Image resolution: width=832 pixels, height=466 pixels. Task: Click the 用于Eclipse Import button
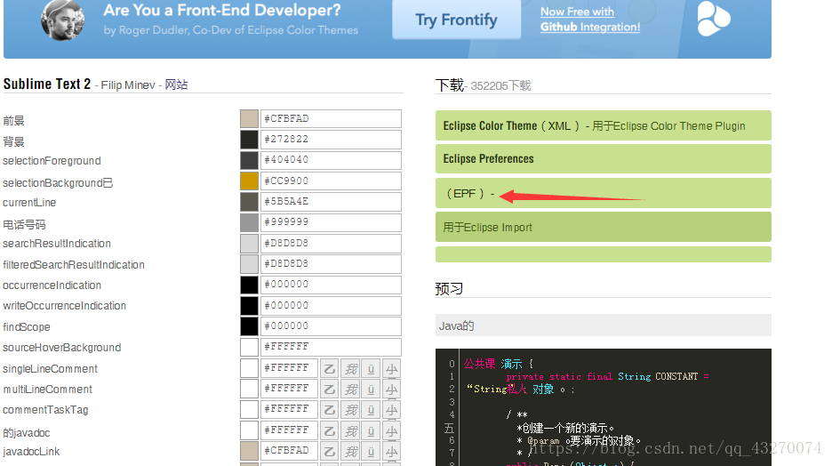604,227
